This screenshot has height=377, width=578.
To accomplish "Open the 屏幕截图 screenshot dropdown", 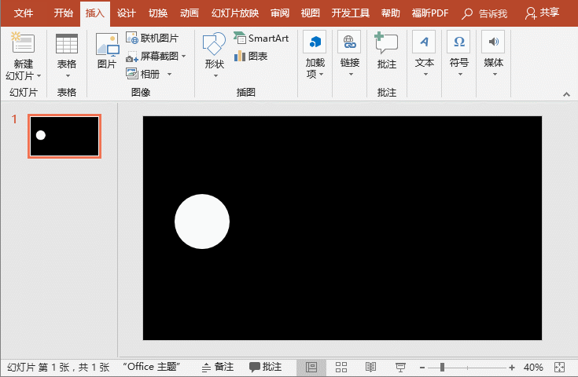I will click(184, 57).
